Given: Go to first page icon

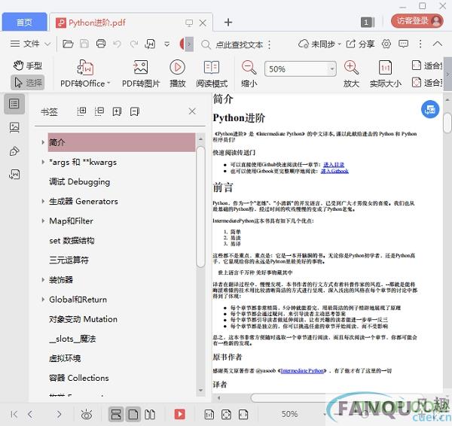Looking at the screenshot, I should [x=14, y=414].
